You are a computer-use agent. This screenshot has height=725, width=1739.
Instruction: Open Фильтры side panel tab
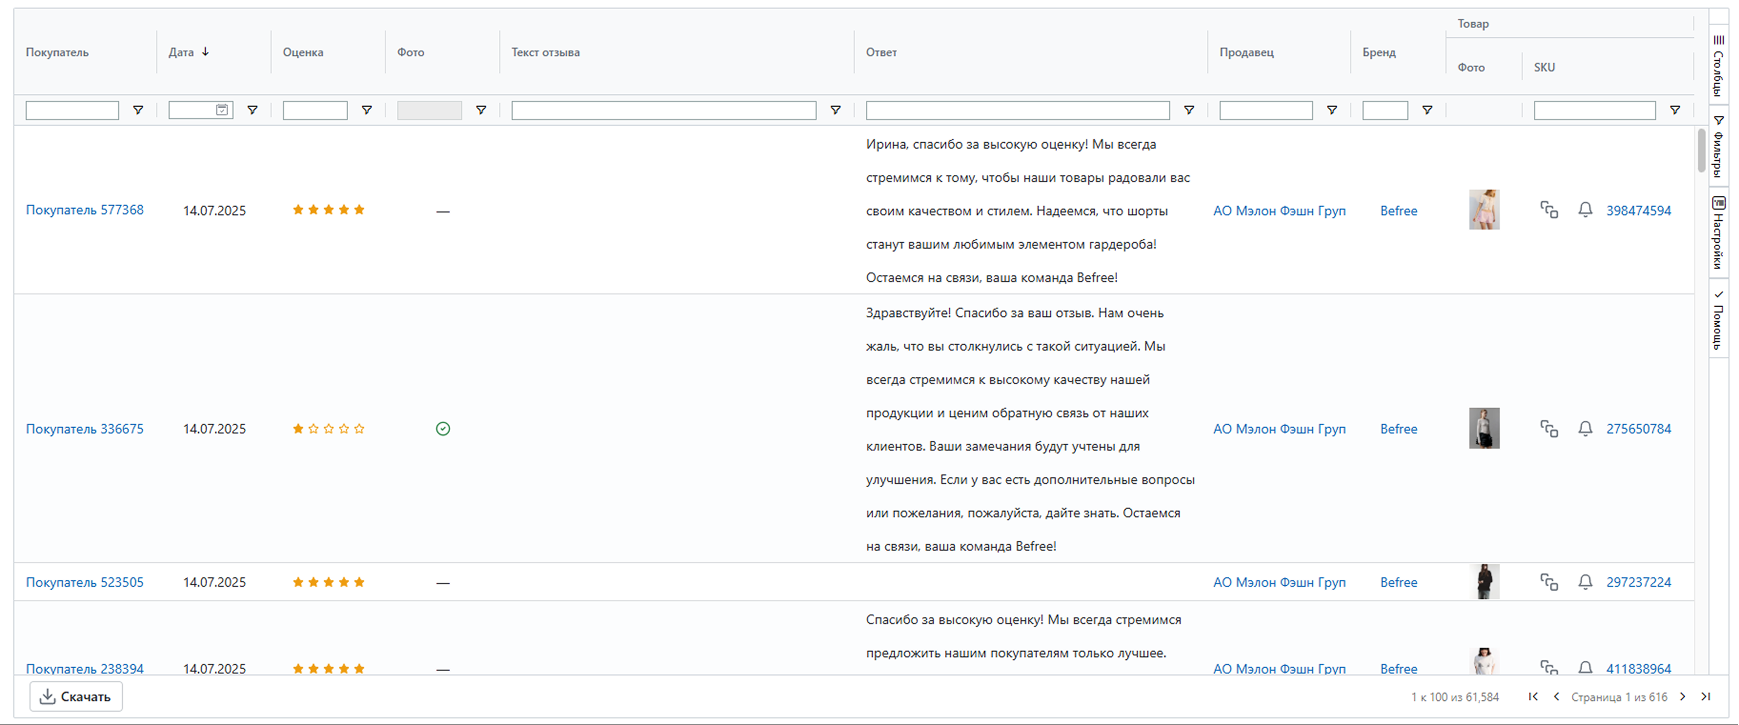[1719, 147]
